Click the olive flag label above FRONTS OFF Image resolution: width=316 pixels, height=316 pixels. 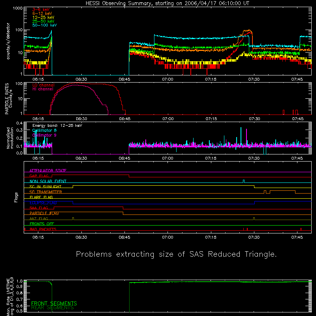39,218
